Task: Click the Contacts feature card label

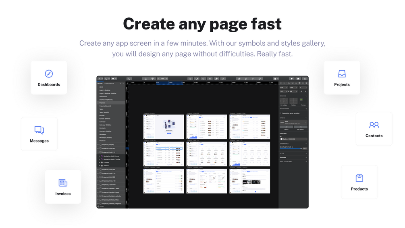Action: pyautogui.click(x=374, y=136)
